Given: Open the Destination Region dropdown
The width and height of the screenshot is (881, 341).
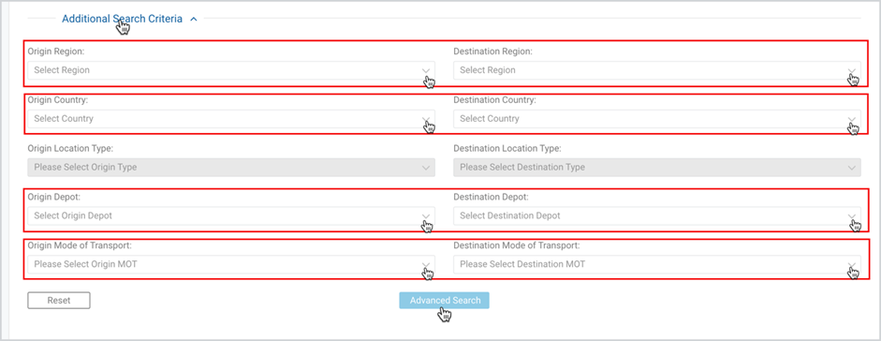Looking at the screenshot, I should pyautogui.click(x=657, y=70).
